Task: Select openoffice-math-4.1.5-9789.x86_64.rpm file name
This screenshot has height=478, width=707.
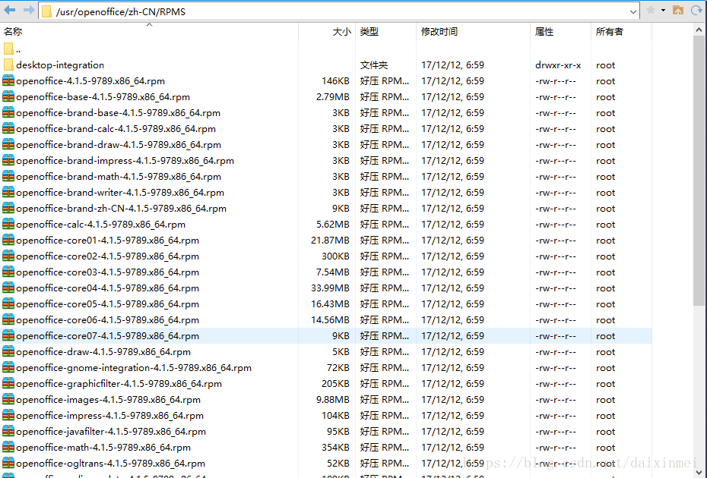Action: [103, 448]
